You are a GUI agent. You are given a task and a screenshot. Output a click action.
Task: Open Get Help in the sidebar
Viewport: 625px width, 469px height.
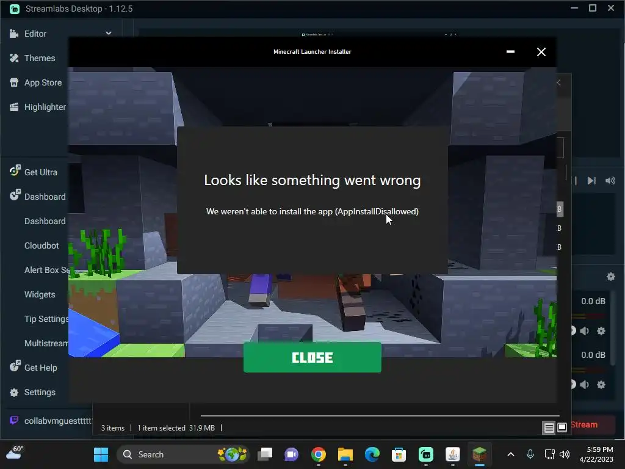click(x=40, y=368)
